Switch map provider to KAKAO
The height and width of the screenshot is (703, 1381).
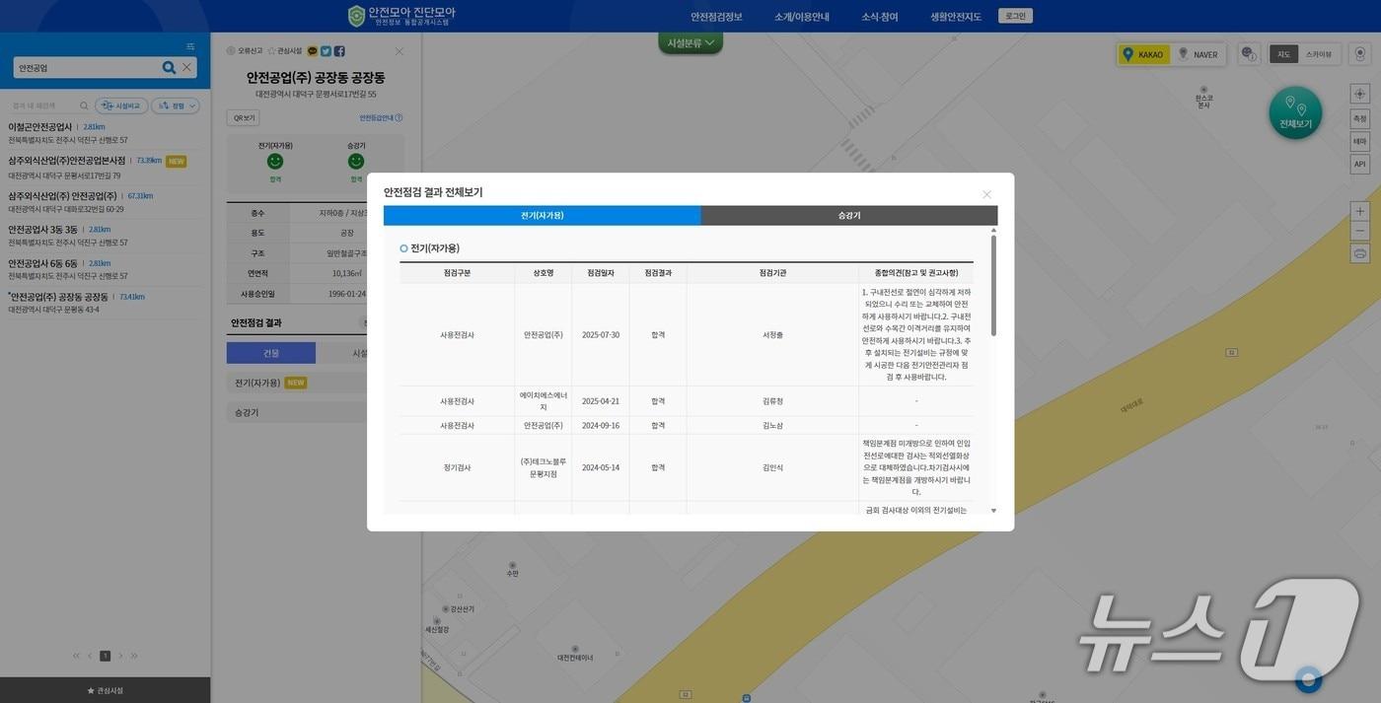(x=1144, y=54)
